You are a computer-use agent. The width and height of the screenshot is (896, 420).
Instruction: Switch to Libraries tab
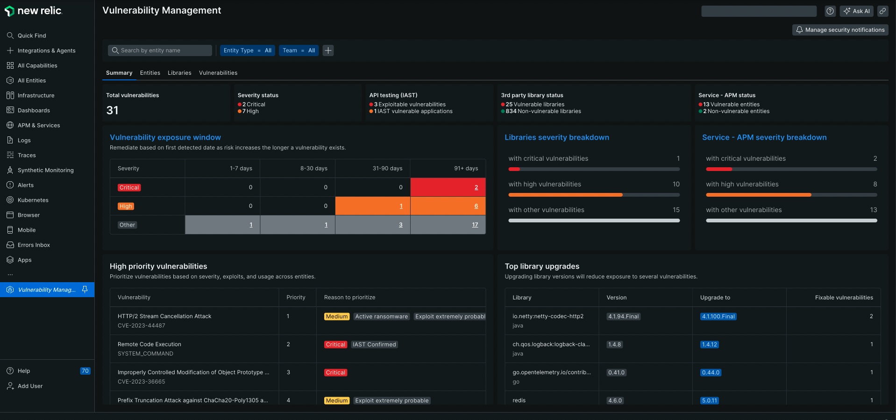(x=179, y=73)
